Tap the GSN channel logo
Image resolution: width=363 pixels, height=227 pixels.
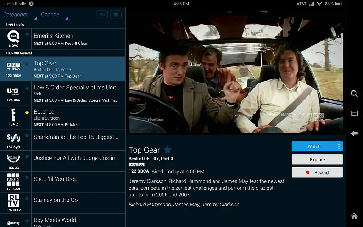pyautogui.click(x=13, y=179)
